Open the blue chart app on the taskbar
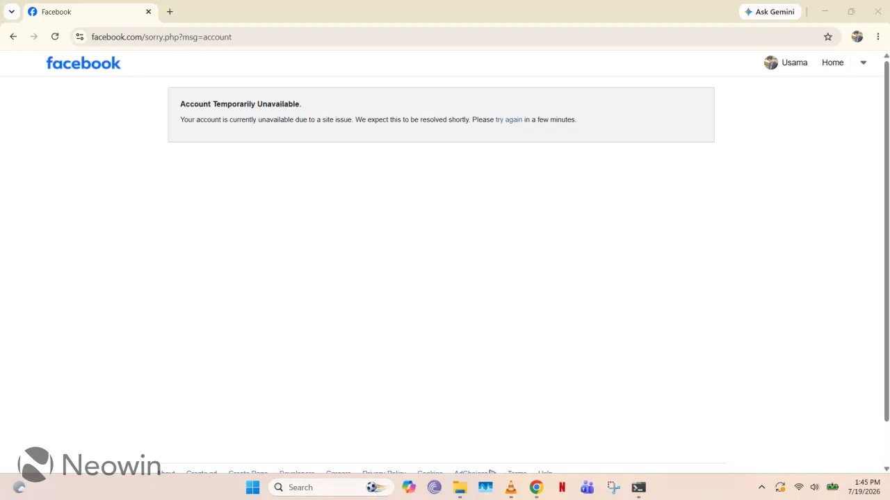The height and width of the screenshot is (500, 890). 485,487
